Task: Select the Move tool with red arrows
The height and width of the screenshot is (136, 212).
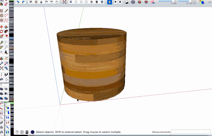Action: point(2,26)
